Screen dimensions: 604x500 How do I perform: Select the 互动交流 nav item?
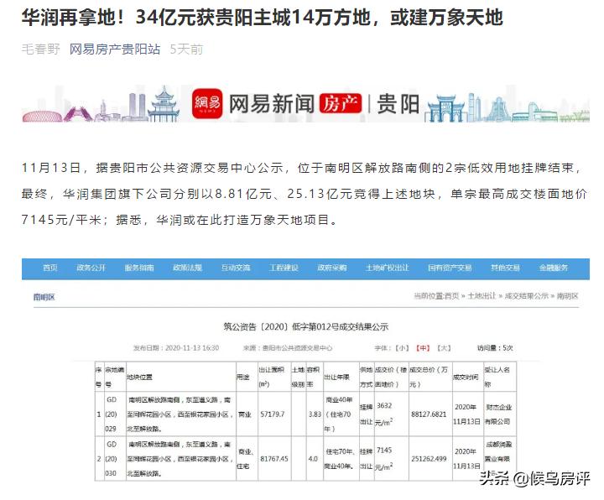click(x=236, y=268)
